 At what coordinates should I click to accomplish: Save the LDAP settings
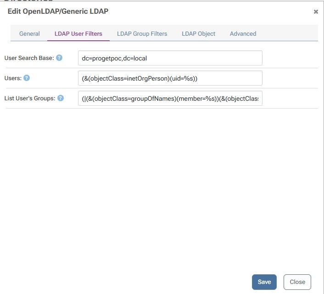point(264,282)
